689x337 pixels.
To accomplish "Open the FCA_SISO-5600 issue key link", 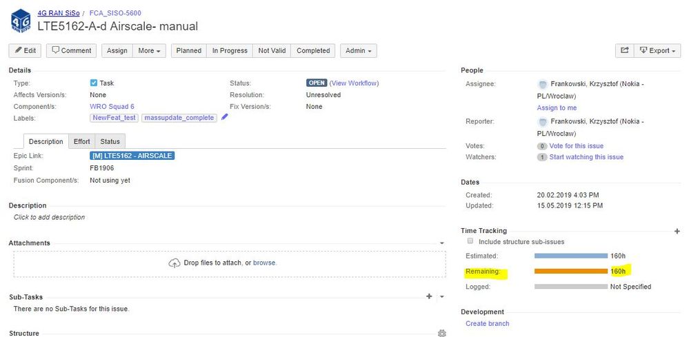I will click(x=115, y=13).
